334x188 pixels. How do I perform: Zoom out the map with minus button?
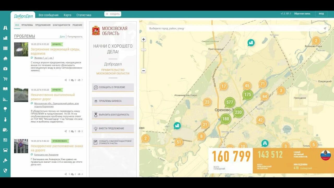click(x=144, y=70)
